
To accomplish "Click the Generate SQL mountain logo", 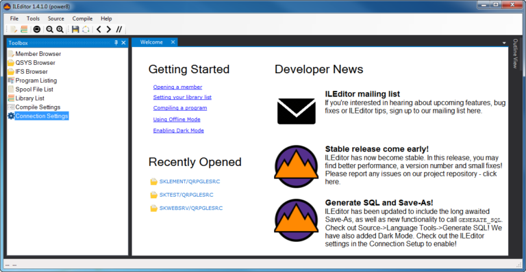I will (296, 220).
